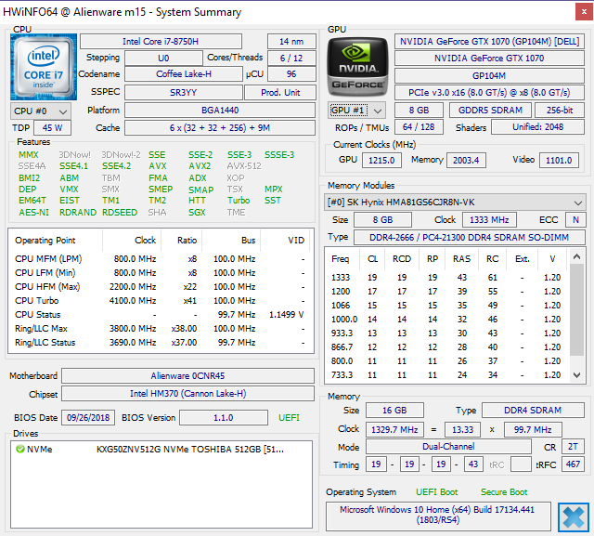Image resolution: width=594 pixels, height=536 pixels.
Task: Click the memory clock 1329.7 MHz field
Action: pyautogui.click(x=394, y=429)
